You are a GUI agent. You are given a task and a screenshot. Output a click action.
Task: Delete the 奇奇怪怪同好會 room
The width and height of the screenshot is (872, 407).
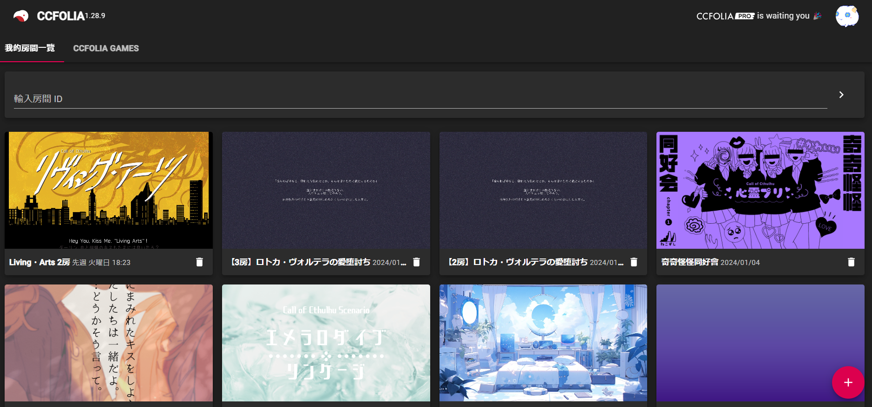(x=851, y=262)
